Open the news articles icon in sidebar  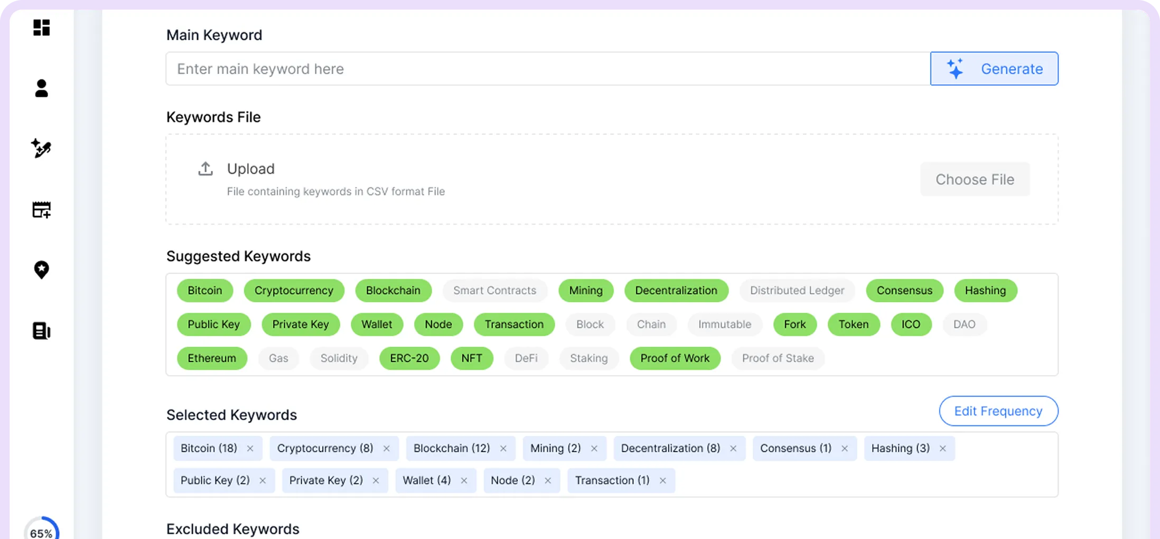point(41,331)
